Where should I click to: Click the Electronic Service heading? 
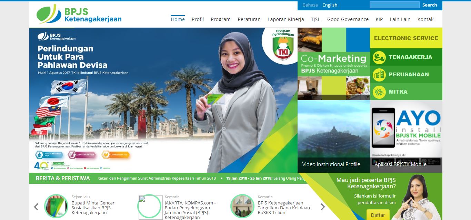pyautogui.click(x=406, y=38)
